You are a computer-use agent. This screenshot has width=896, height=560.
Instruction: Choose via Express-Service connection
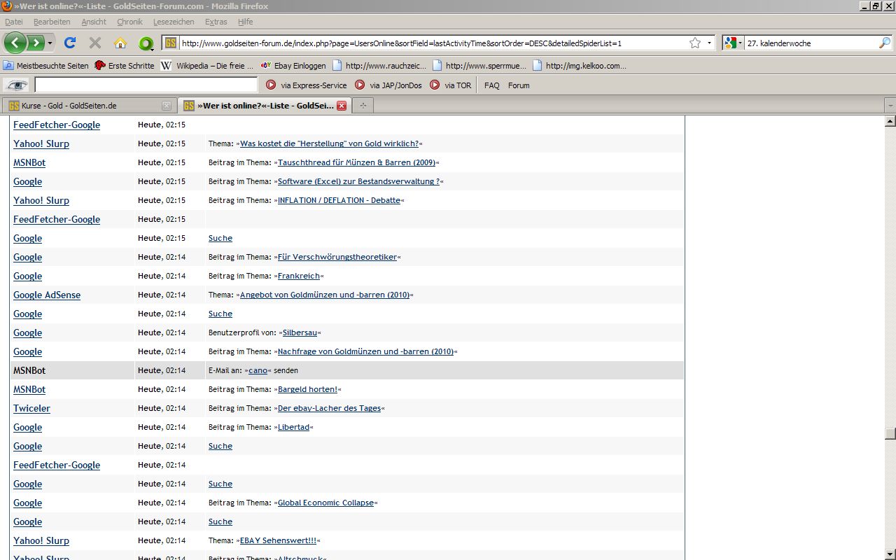(x=307, y=85)
